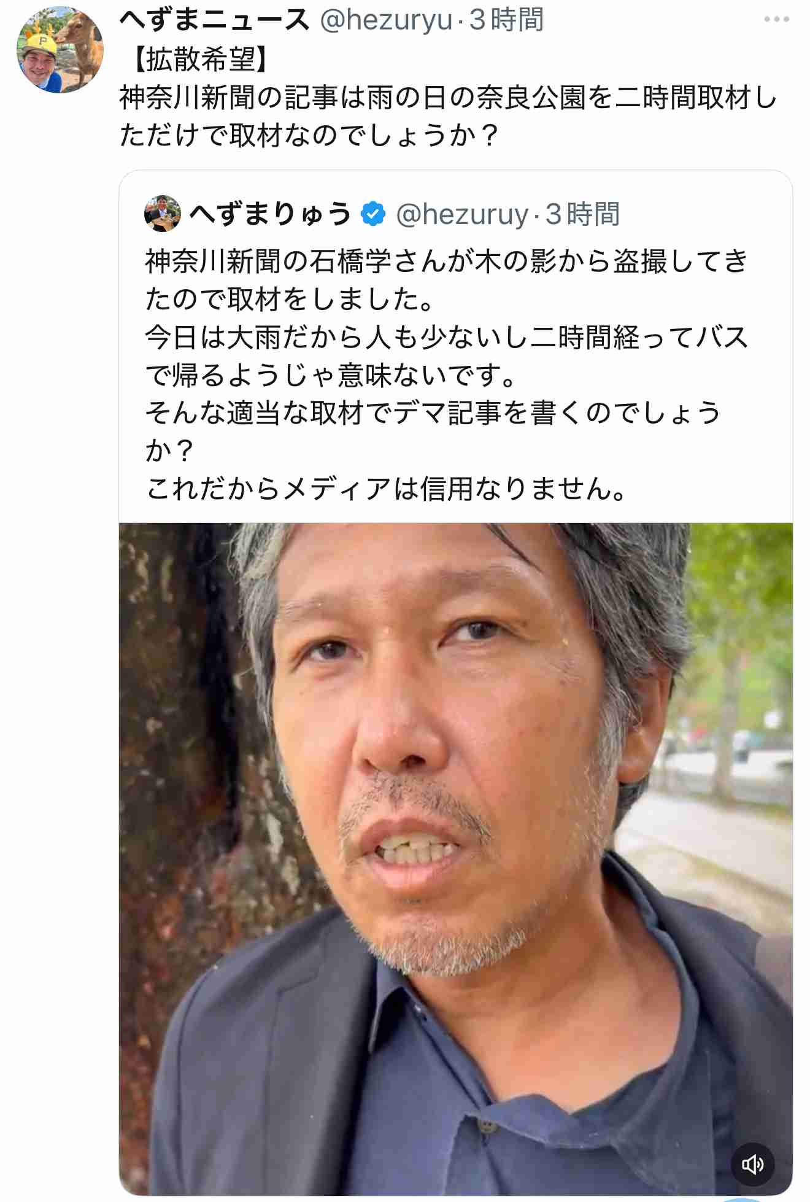Open the small へずまりゅう avatar in quoted tweet
Image resolution: width=810 pixels, height=1202 pixels.
[x=163, y=214]
